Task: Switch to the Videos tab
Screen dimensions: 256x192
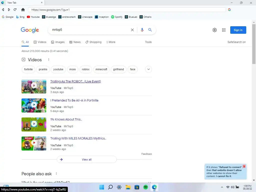Action: [x=40, y=42]
